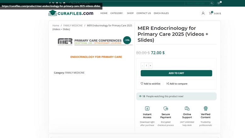Viewport: 245px width, 138px height.
Task: Open the Select Category dropdown in search
Action: click(x=197, y=3)
